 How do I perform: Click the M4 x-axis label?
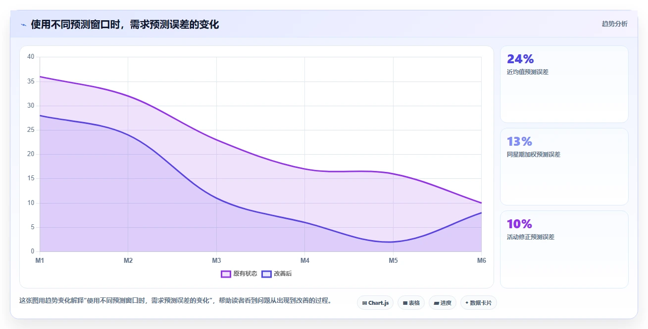(304, 260)
